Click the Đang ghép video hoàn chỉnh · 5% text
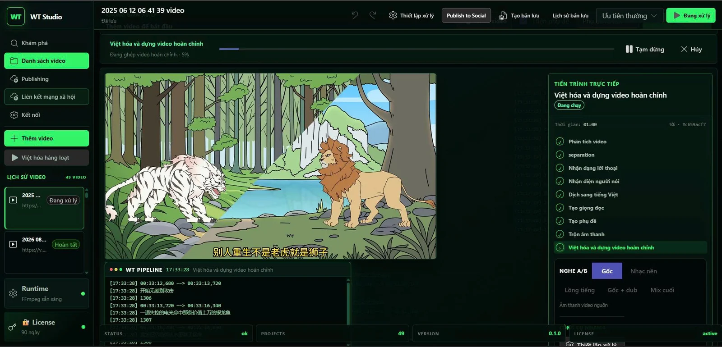The image size is (722, 347). [149, 55]
